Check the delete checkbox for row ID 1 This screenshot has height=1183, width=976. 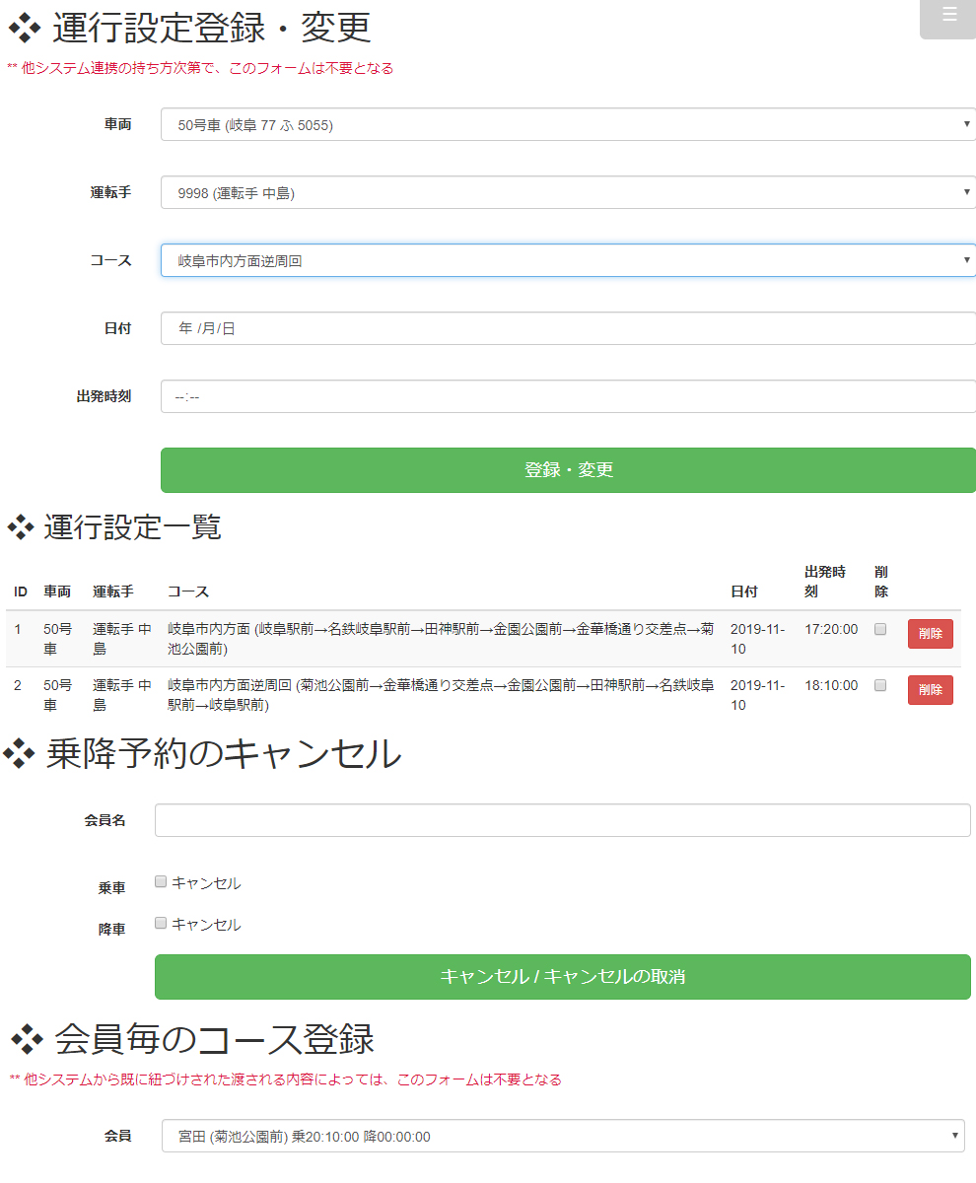click(880, 629)
